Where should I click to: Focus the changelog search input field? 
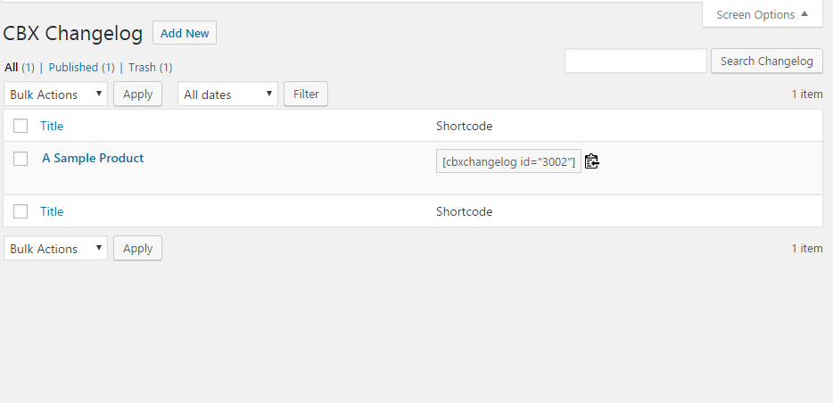(636, 61)
